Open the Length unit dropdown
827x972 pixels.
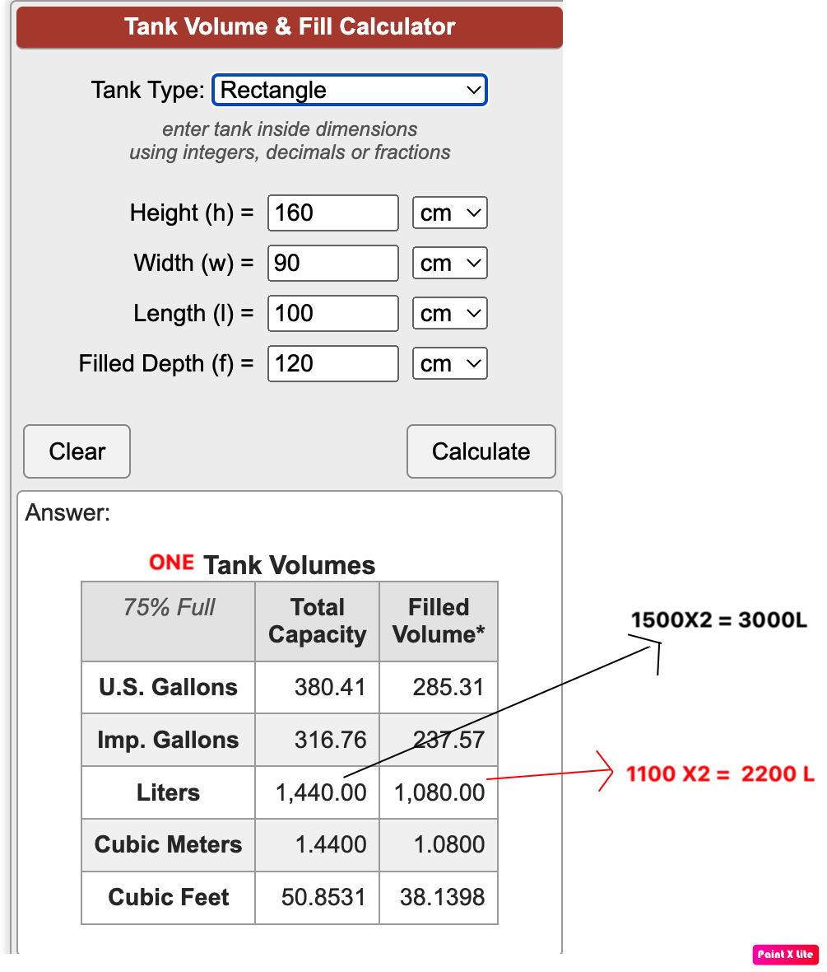coord(449,314)
